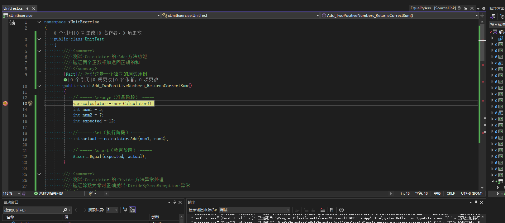Viewport: 505px width, 223px height.
Task: Click the green test passed icon above the method
Action: point(65,80)
